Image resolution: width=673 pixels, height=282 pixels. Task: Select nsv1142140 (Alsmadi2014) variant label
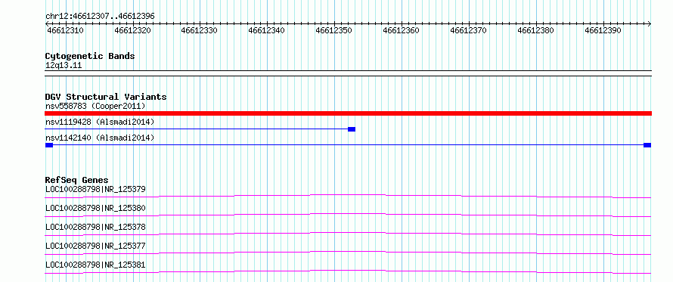click(100, 138)
